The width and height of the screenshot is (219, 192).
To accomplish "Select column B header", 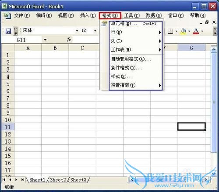I will click(55, 48).
